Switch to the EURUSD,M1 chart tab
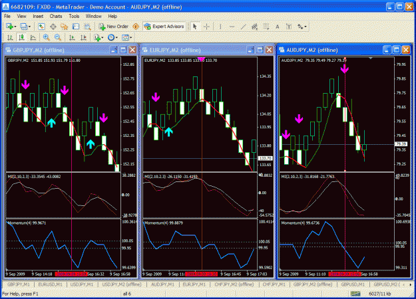 point(50,284)
